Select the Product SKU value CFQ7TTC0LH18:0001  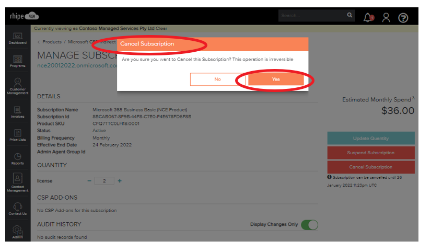coord(116,123)
